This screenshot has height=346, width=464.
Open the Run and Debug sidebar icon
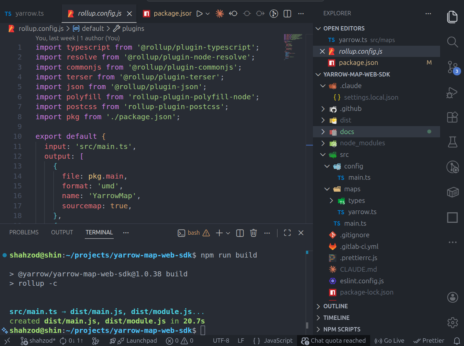click(x=452, y=93)
